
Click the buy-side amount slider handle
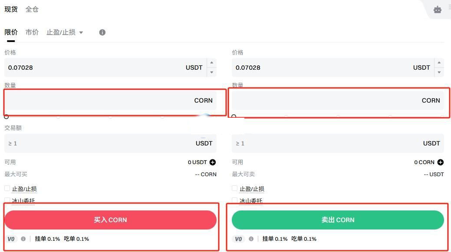(x=7, y=116)
